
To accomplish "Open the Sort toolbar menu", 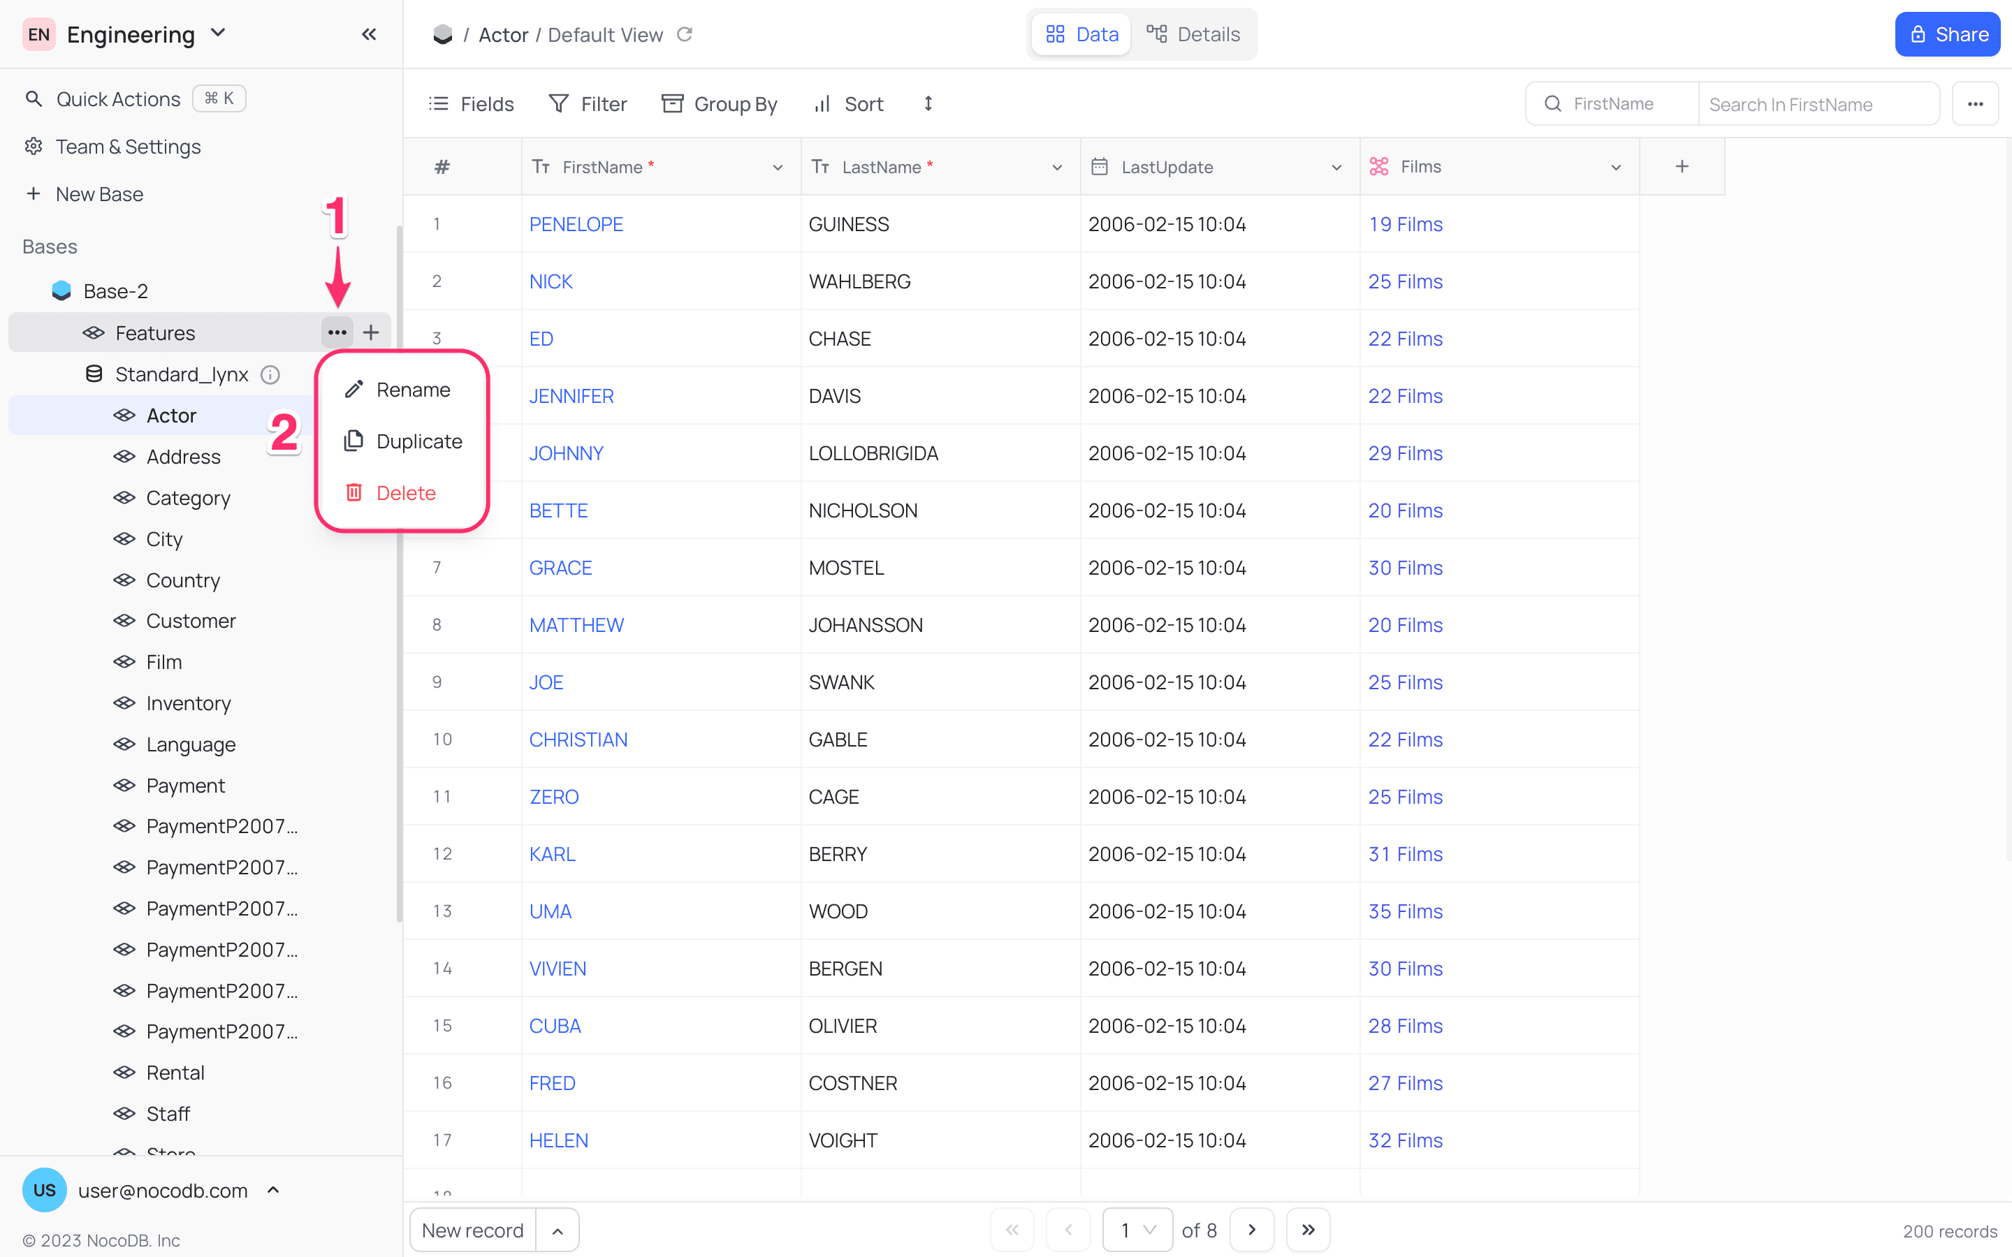I will (x=849, y=104).
